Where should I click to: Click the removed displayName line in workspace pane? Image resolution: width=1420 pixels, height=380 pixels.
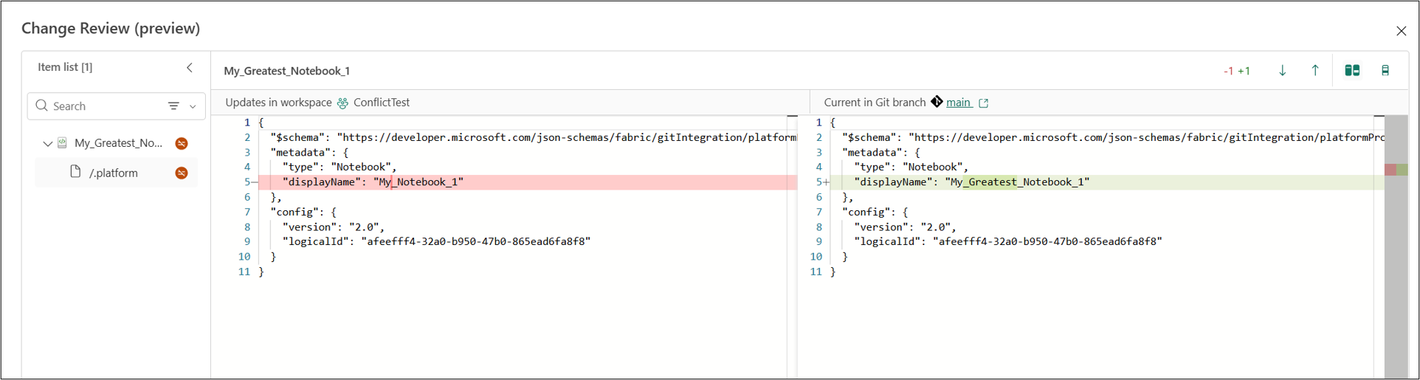(x=528, y=182)
